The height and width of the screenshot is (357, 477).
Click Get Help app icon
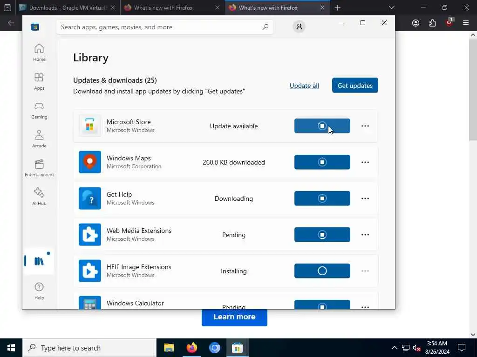[x=90, y=198]
